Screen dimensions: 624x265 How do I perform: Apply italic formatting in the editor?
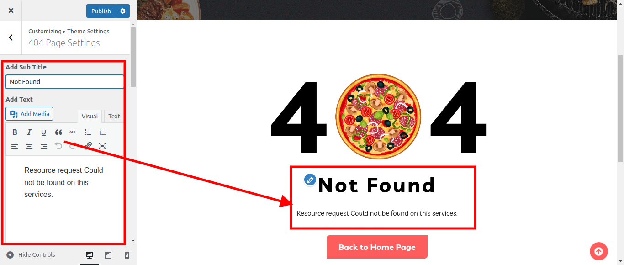coord(29,132)
